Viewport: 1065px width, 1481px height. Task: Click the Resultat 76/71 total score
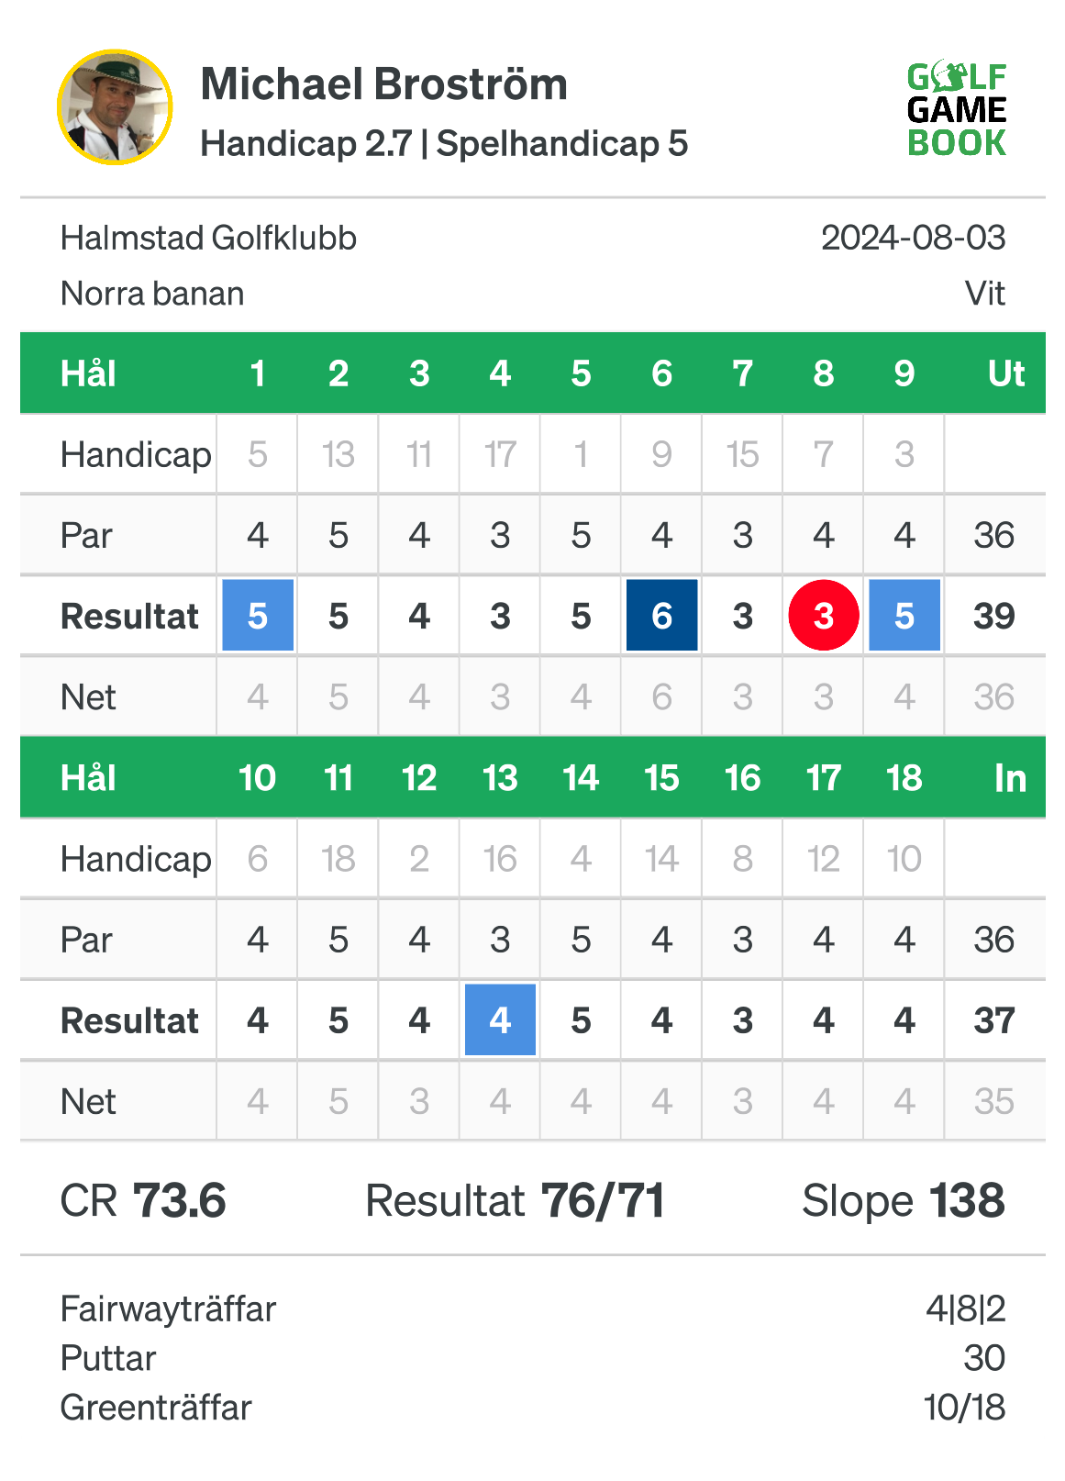515,1200
